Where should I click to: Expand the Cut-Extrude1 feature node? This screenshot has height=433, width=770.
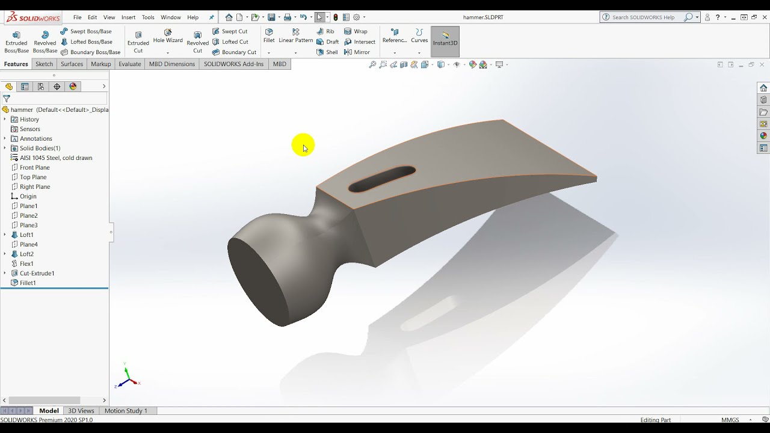[x=5, y=273]
